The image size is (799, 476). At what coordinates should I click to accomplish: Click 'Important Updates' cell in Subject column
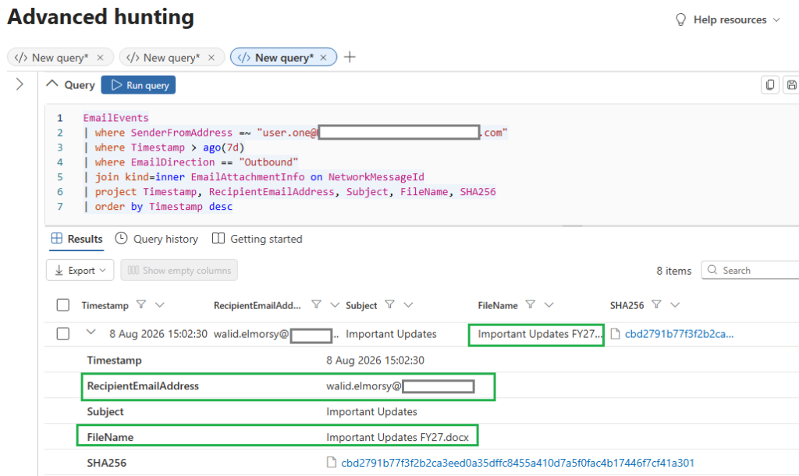392,334
